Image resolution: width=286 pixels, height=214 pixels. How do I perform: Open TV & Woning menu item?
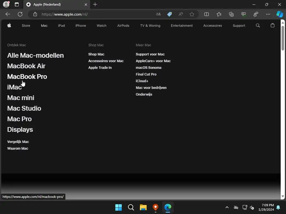point(150,26)
